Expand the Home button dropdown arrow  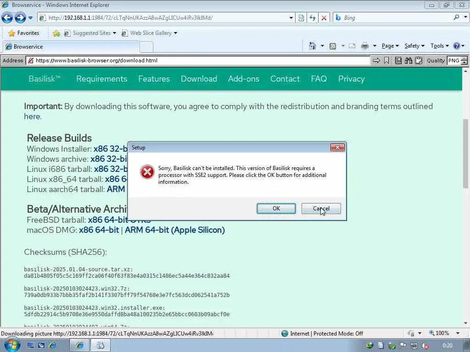pos(322,46)
